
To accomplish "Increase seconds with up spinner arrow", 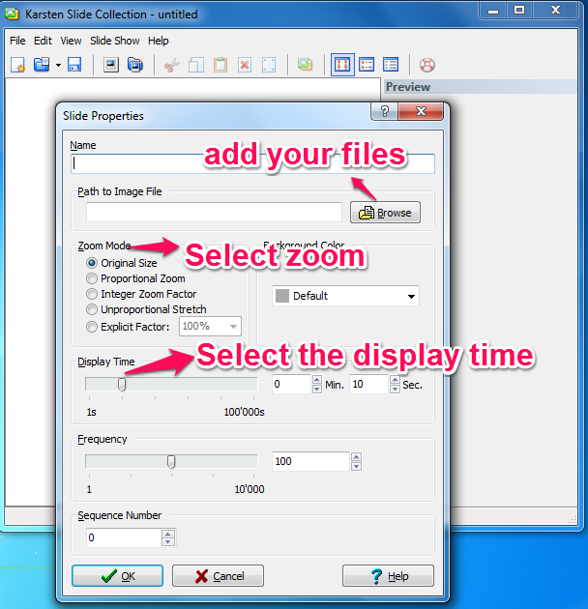I will [395, 380].
